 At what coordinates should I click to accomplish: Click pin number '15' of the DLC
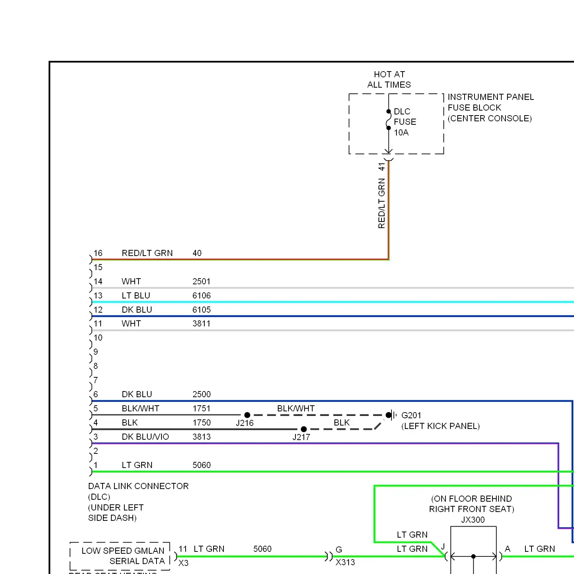pyautogui.click(x=98, y=267)
